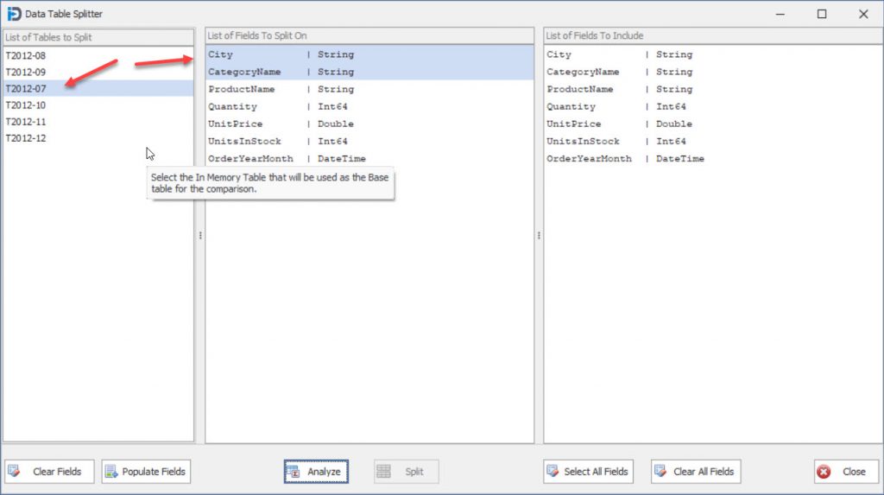Click the Clear All Fields icon
Screen dimensions: 884x495
660,471
